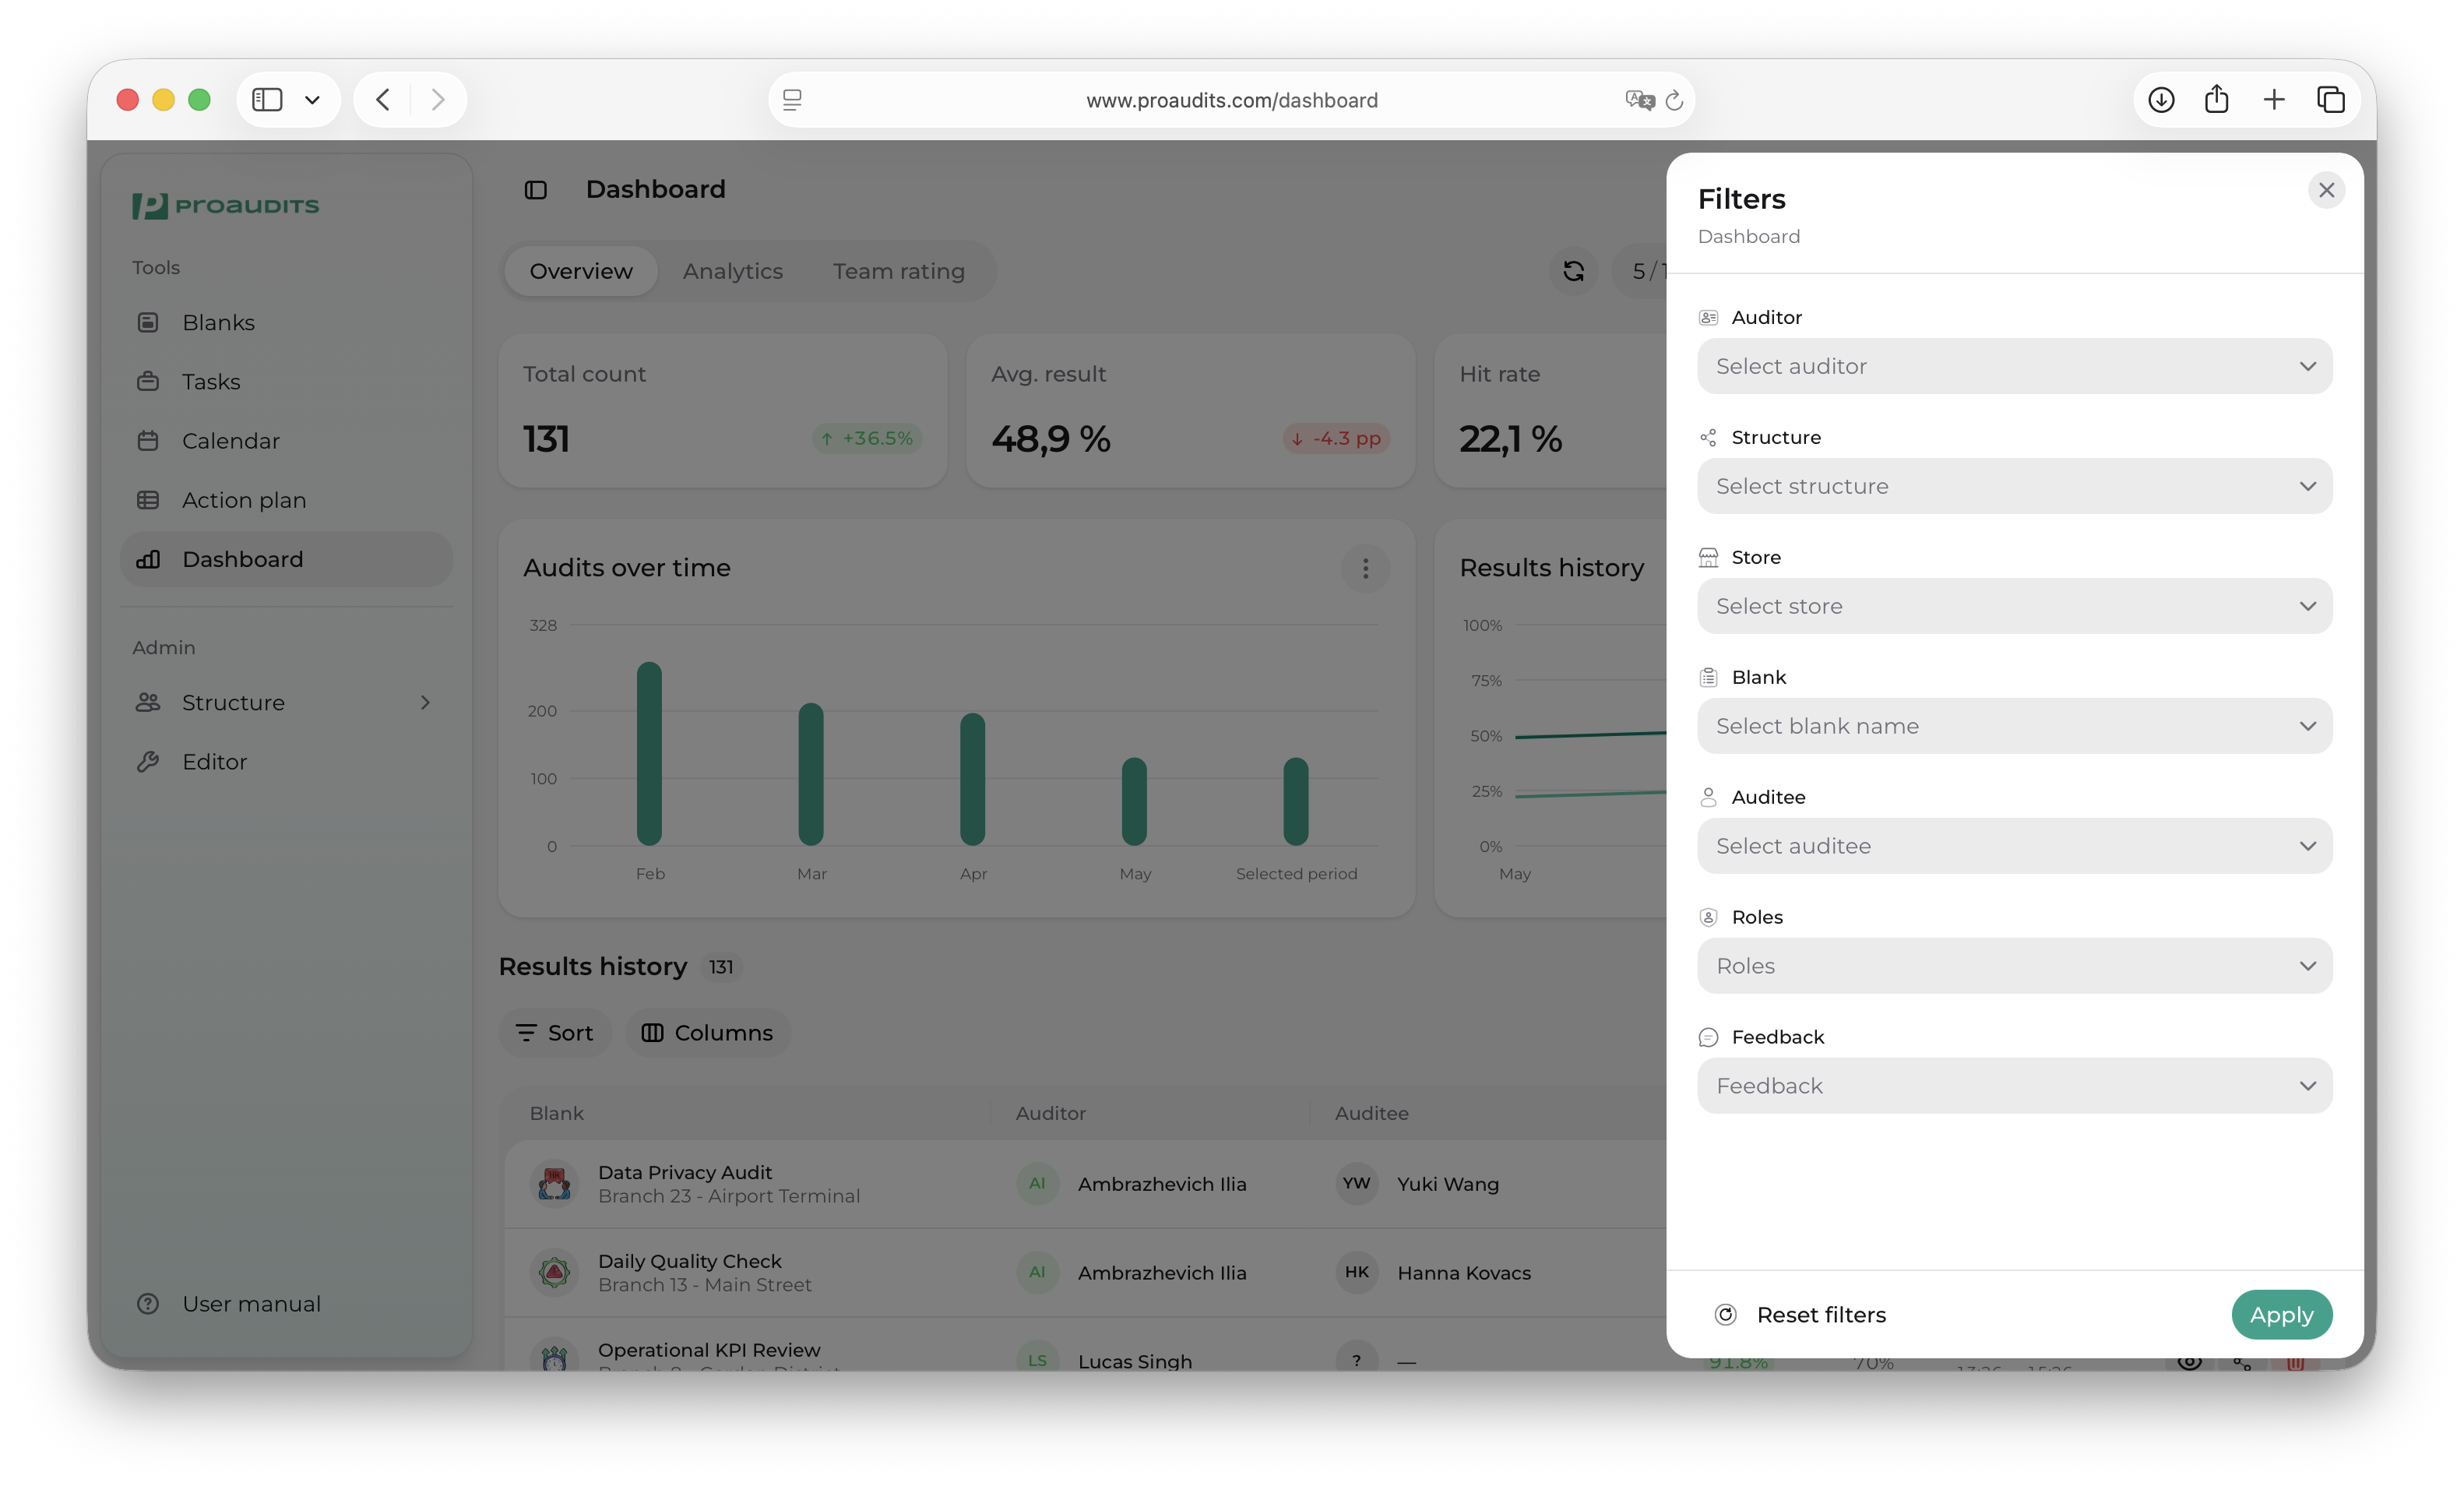This screenshot has width=2464, height=1486.
Task: Switch to the Team rating tab
Action: (898, 271)
